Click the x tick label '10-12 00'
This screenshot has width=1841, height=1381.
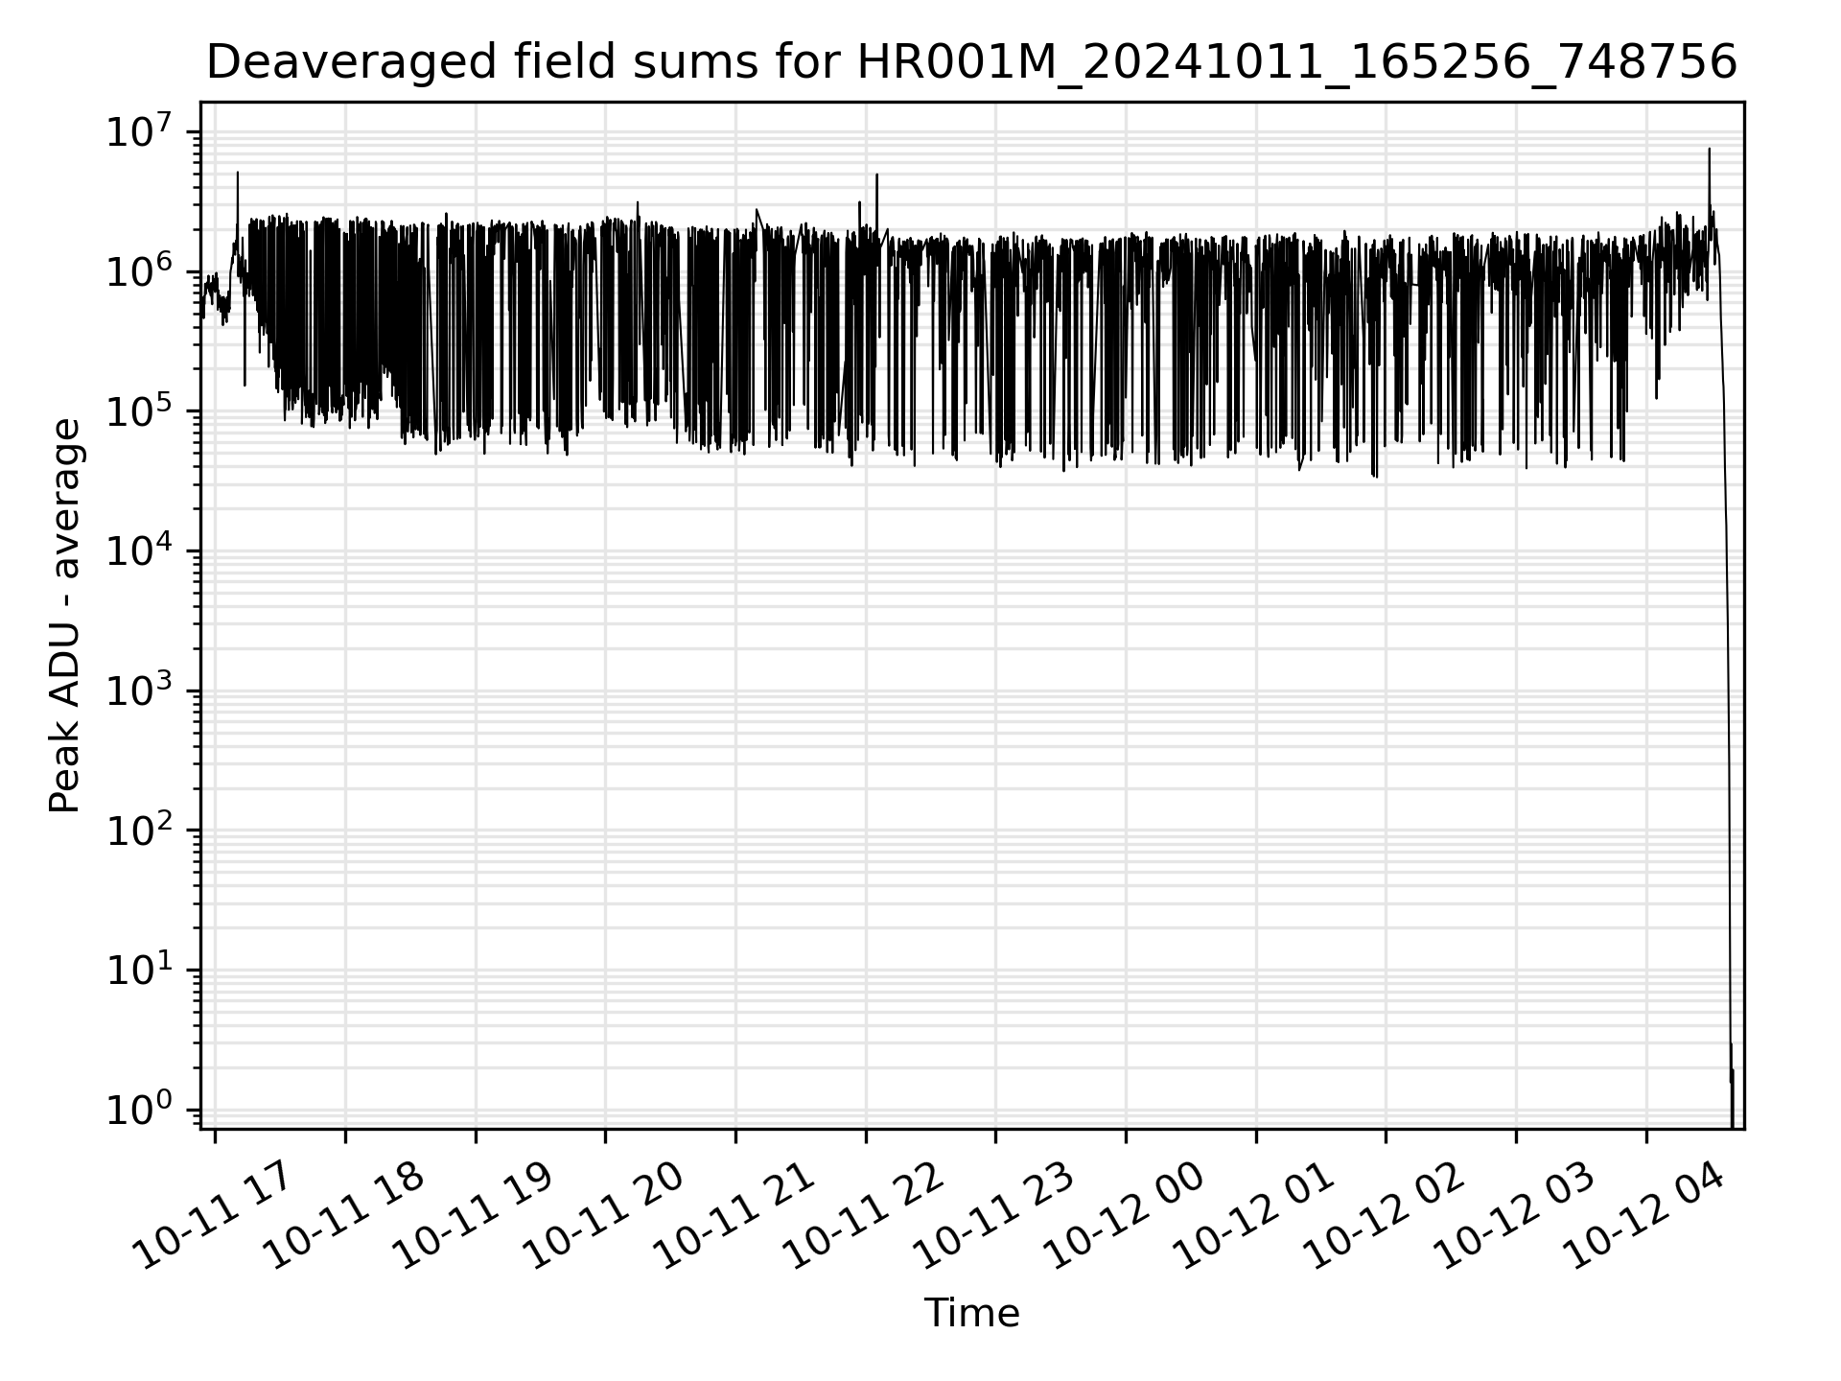tap(1122, 1216)
